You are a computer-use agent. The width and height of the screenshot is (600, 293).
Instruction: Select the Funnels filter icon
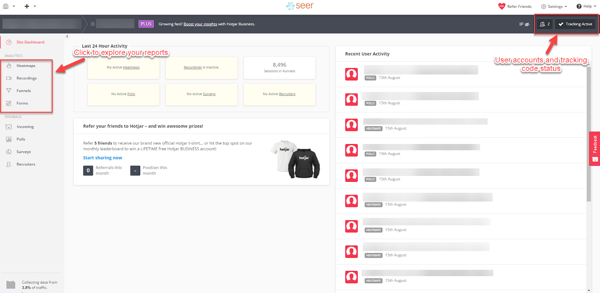(x=9, y=91)
